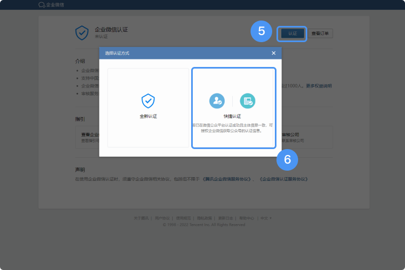Open the 更多权益说明 link
405x270 pixels.
coord(319,86)
